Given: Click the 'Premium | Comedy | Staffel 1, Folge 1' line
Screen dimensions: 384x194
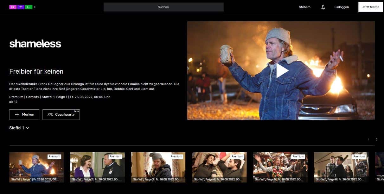Looking at the screenshot, I should click(60, 97).
